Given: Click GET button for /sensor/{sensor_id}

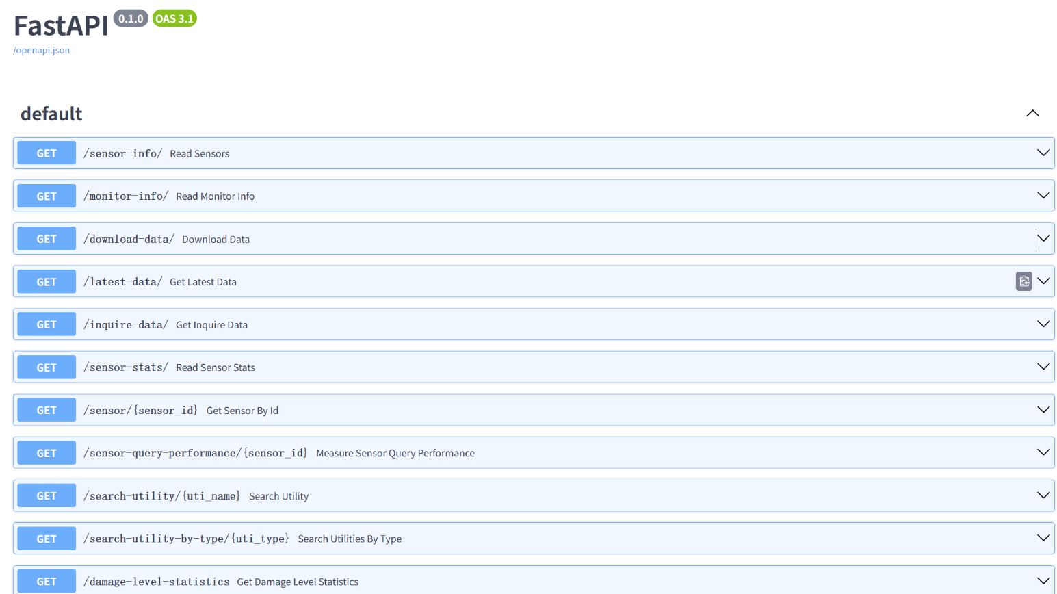Looking at the screenshot, I should click(x=47, y=410).
